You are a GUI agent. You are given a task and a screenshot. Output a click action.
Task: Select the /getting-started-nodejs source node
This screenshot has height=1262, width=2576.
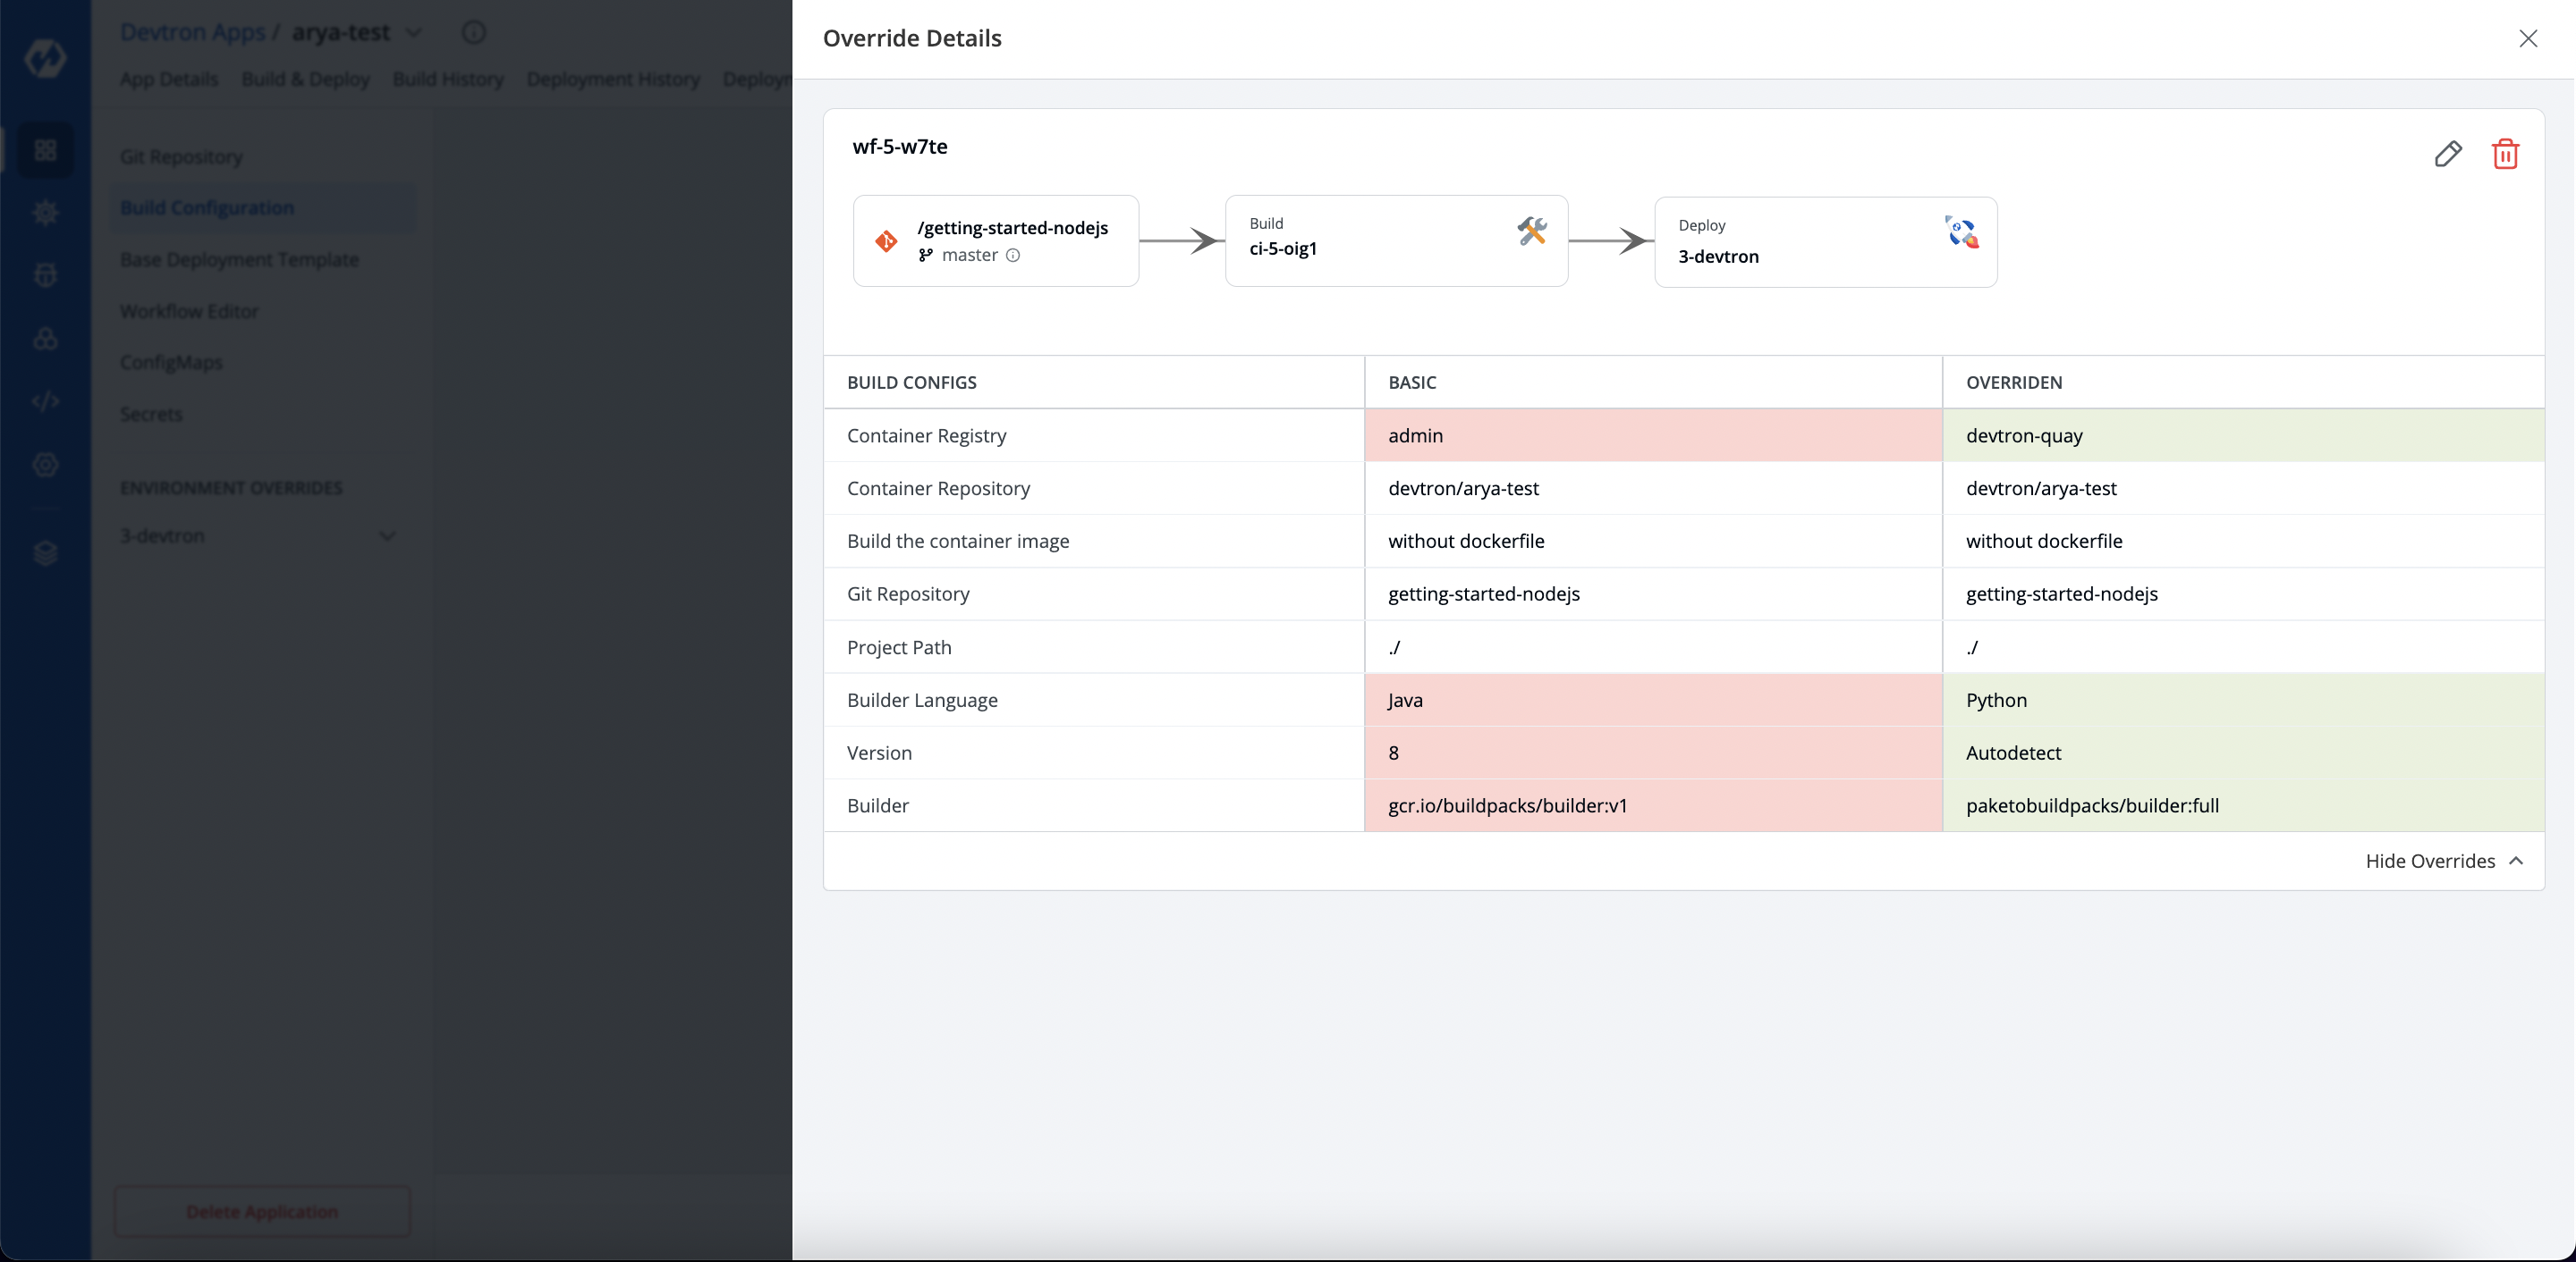point(996,240)
